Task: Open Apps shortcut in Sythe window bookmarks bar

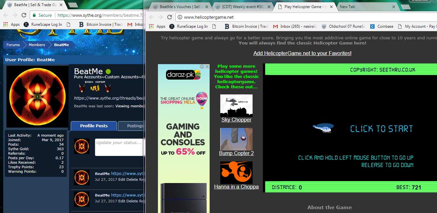Action: [x=12, y=24]
